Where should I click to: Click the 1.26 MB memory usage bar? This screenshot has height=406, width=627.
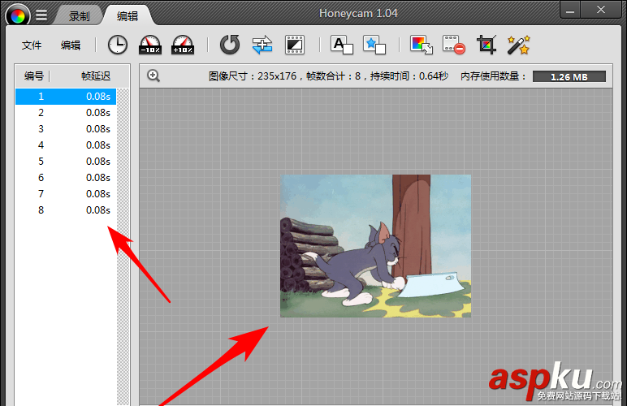(569, 76)
